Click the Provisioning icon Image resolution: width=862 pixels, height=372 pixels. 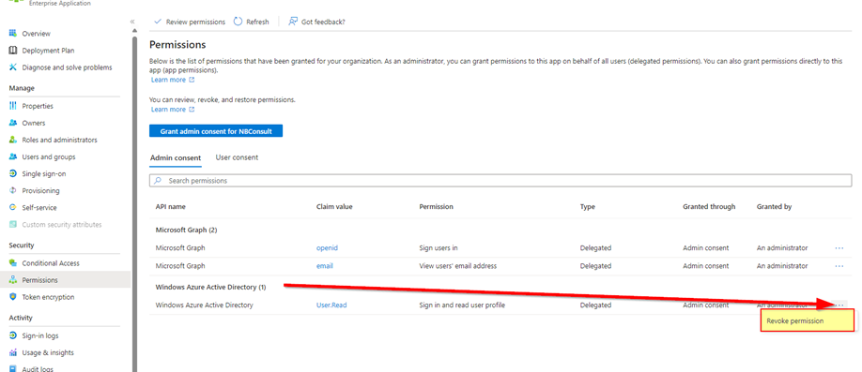[x=13, y=191]
